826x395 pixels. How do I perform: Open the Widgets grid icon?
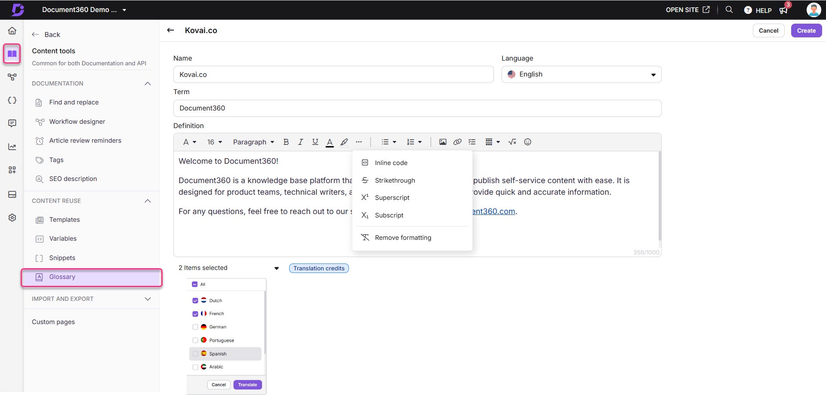tap(12, 170)
